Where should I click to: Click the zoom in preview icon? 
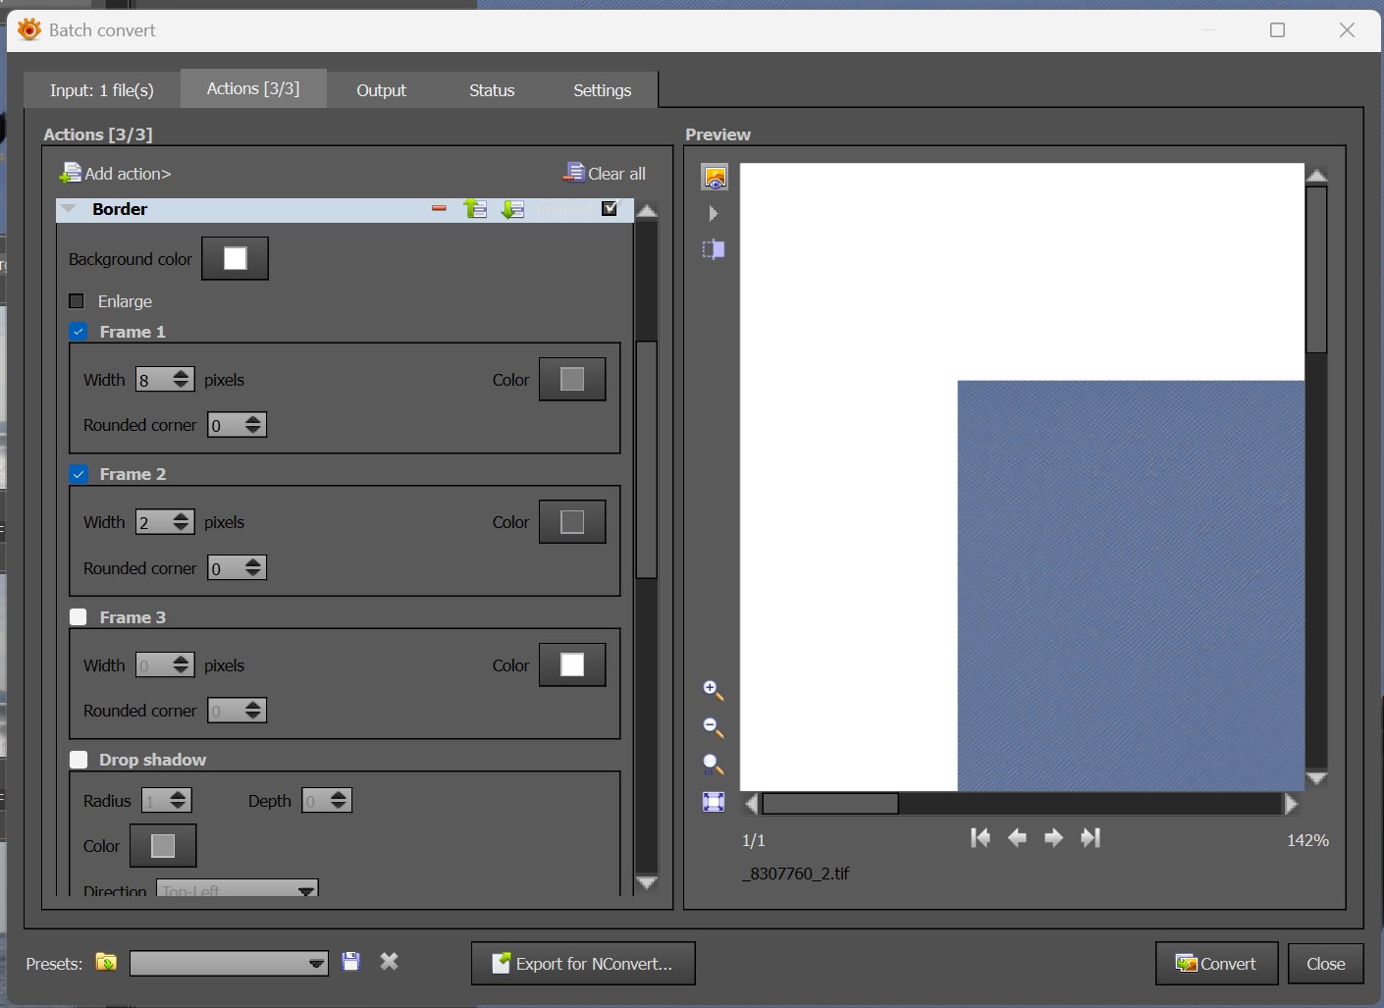pos(714,691)
